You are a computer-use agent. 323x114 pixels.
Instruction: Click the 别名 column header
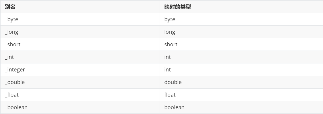[10, 7]
